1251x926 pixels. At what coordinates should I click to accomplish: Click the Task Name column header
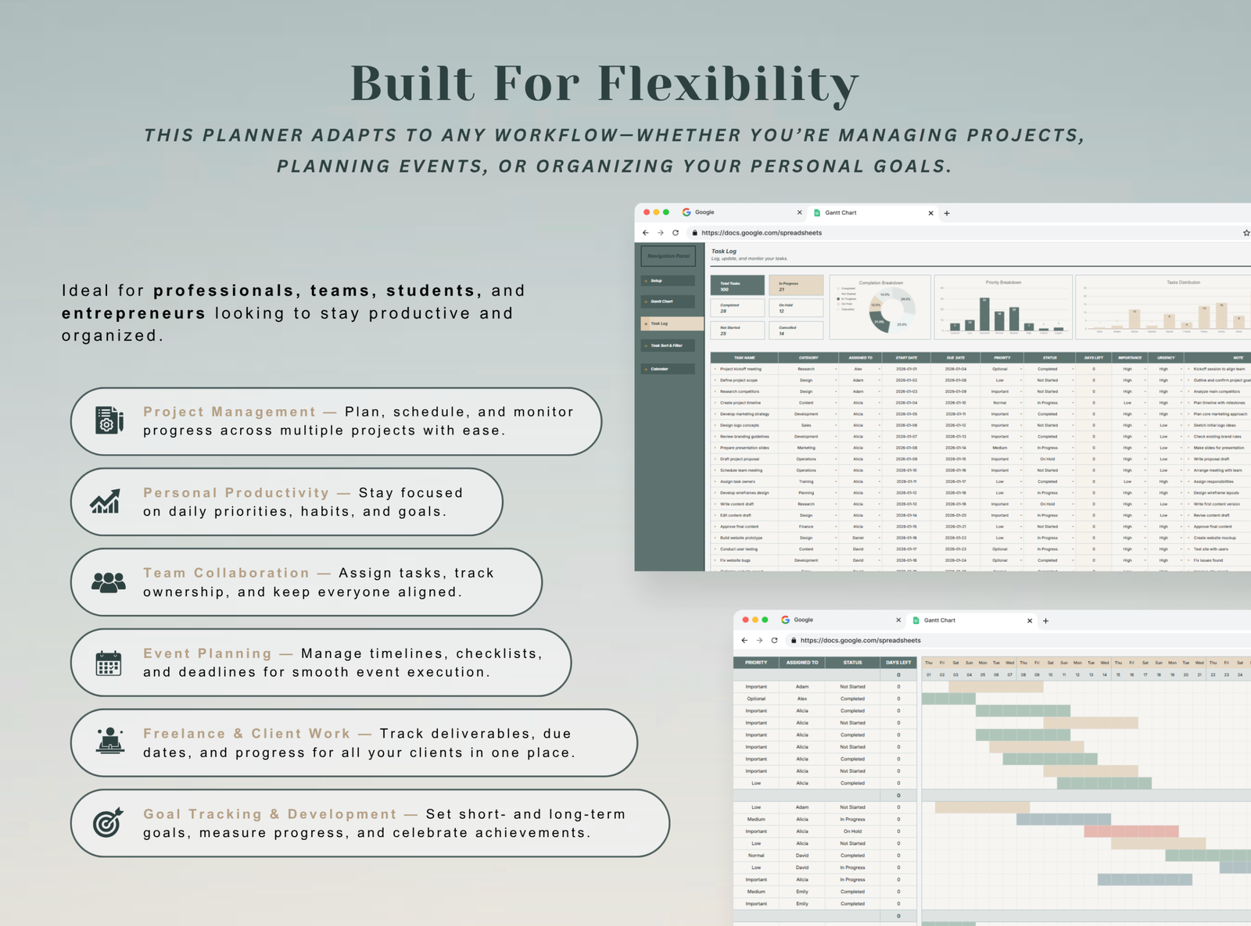click(x=744, y=358)
